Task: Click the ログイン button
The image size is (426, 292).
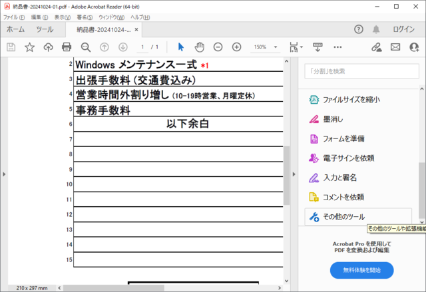Action: (x=404, y=29)
